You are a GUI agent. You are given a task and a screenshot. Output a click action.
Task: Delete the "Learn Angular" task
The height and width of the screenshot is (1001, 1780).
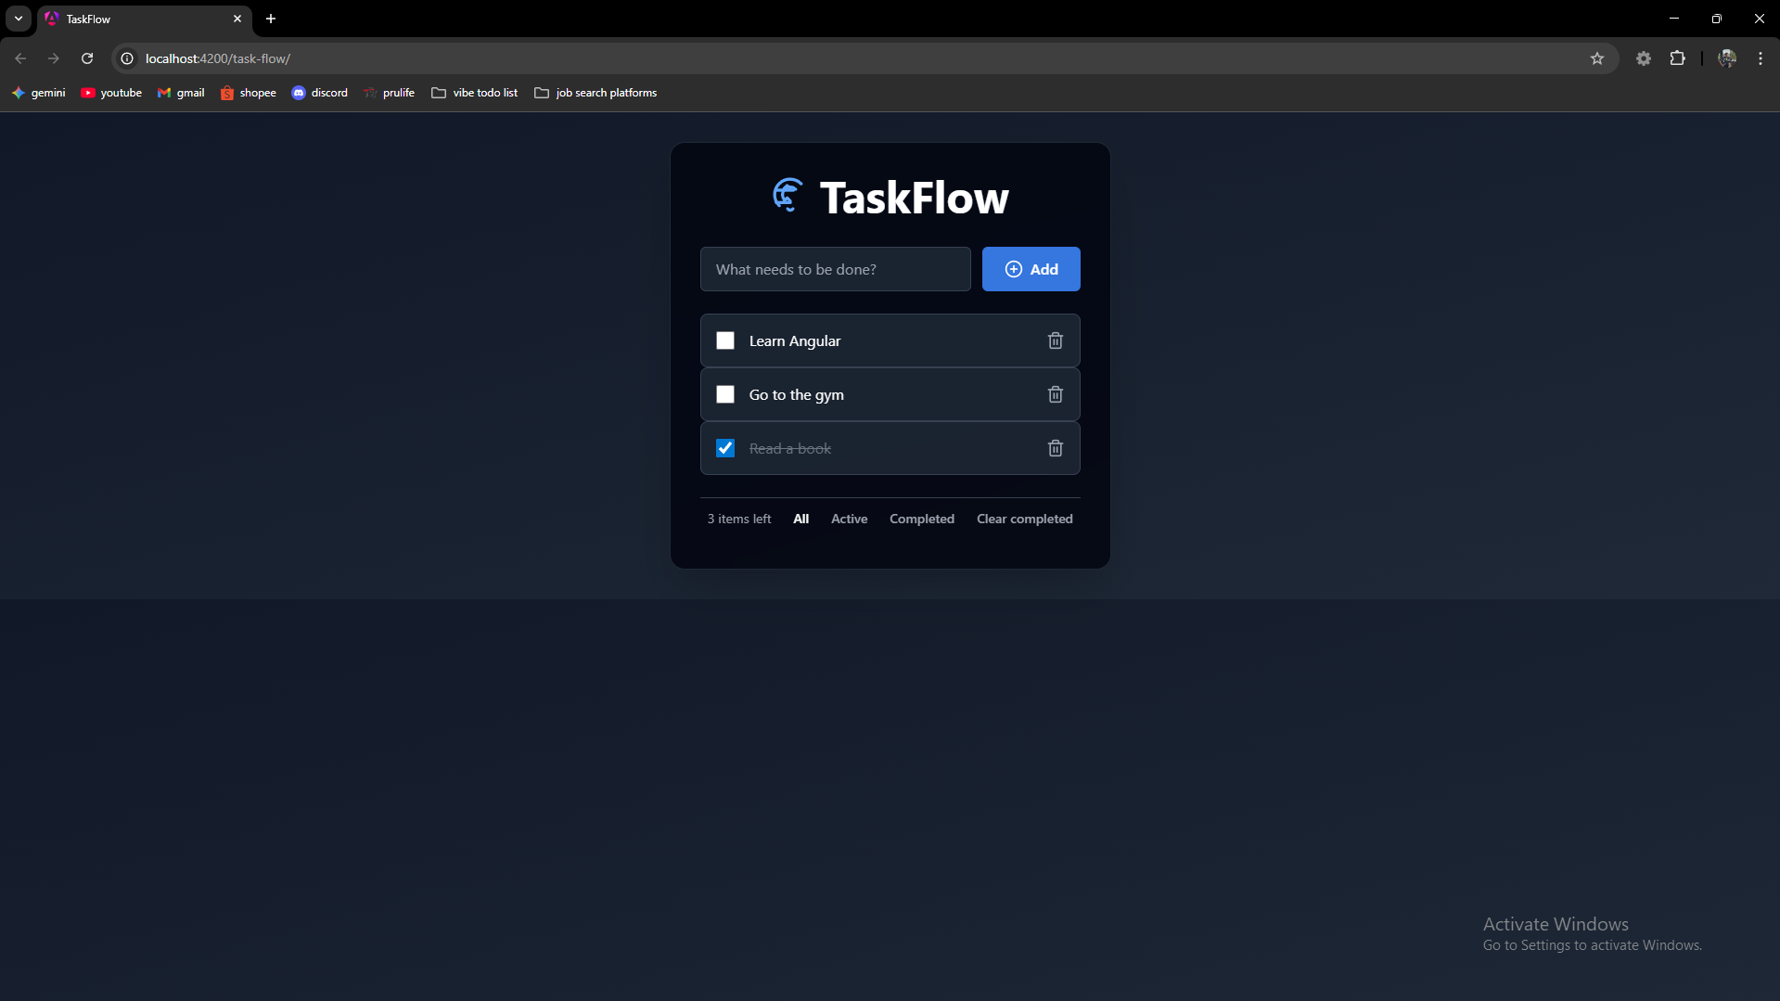click(x=1055, y=340)
